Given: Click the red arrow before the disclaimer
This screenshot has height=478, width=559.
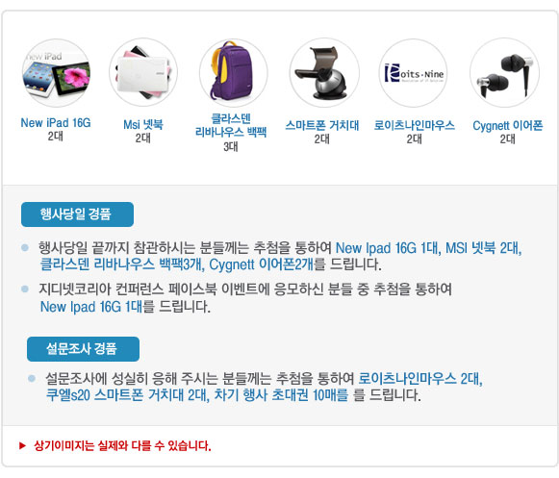Looking at the screenshot, I should point(22,445).
